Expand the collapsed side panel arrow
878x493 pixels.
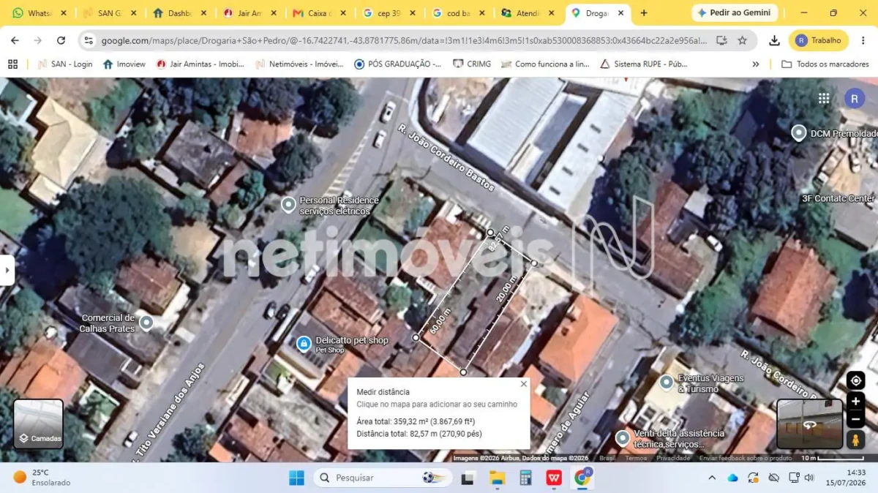pos(7,270)
